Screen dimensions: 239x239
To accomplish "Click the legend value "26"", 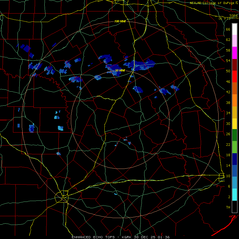I will click(228, 134).
